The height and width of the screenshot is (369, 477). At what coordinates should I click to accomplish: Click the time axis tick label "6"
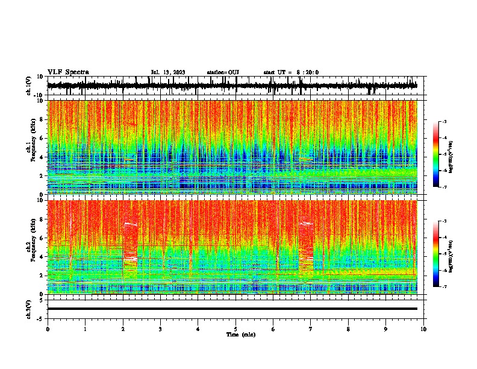pos(273,329)
